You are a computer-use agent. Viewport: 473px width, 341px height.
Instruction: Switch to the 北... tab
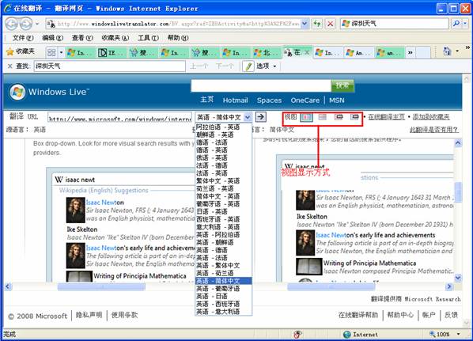(267, 52)
